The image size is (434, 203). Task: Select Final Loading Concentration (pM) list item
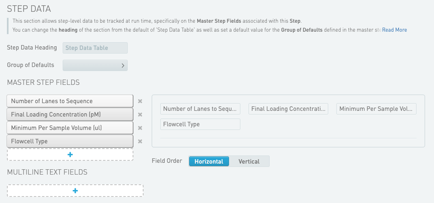click(70, 114)
